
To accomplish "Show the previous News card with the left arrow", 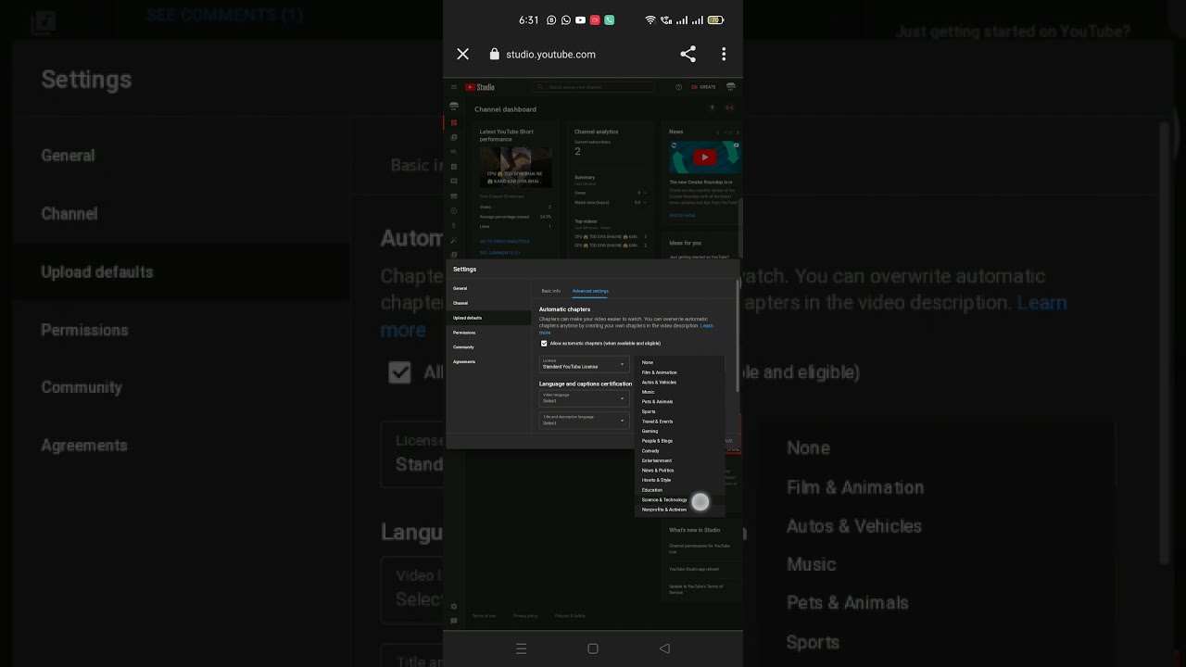I will click(717, 132).
